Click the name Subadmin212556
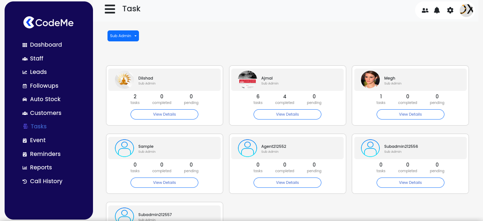Viewport: 483px width, 221px height. pos(401,146)
